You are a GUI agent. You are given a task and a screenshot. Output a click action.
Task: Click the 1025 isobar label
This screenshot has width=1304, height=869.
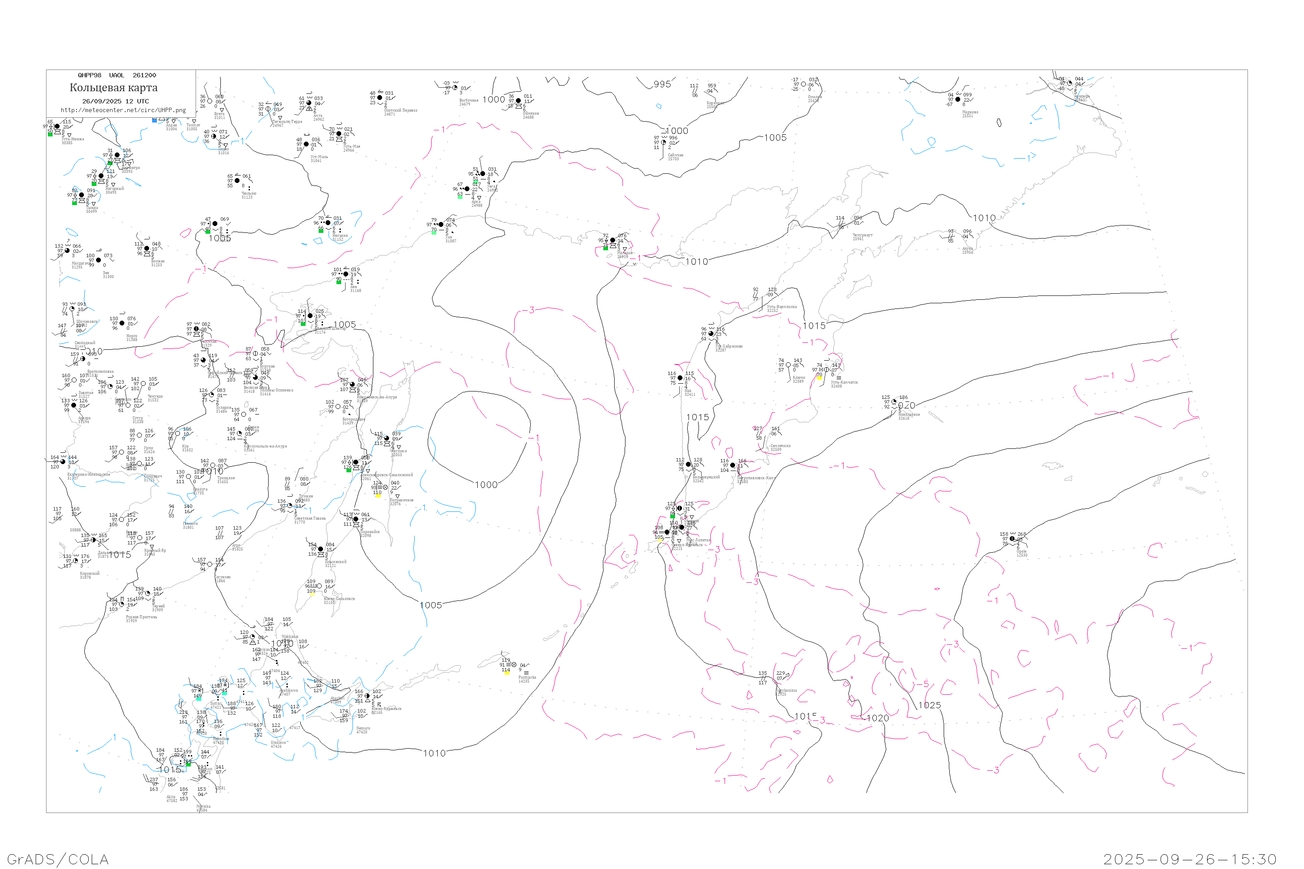(x=929, y=706)
